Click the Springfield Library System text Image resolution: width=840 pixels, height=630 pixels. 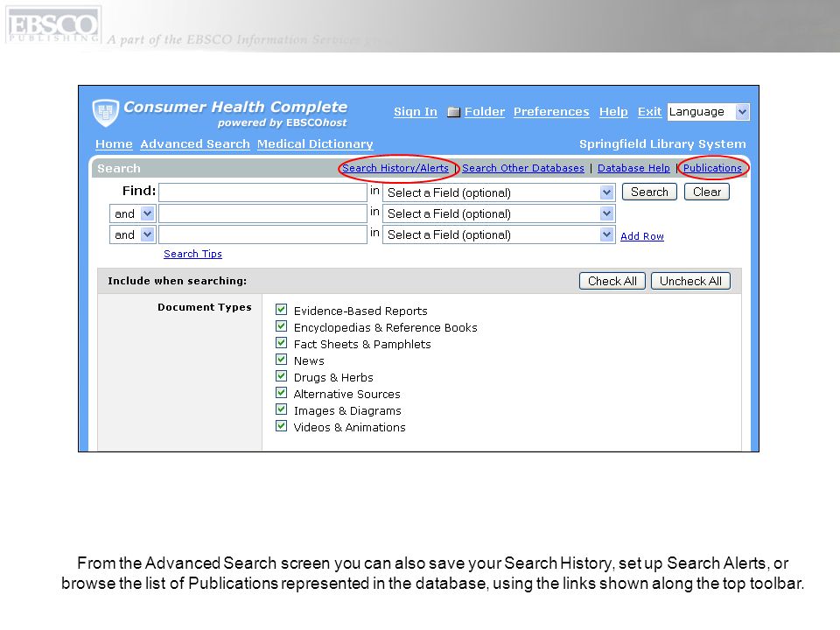pyautogui.click(x=662, y=144)
